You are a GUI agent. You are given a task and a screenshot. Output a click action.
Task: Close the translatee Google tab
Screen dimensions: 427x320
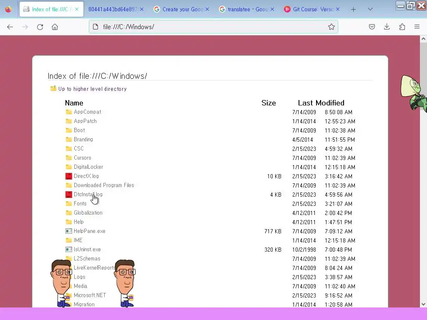272,9
